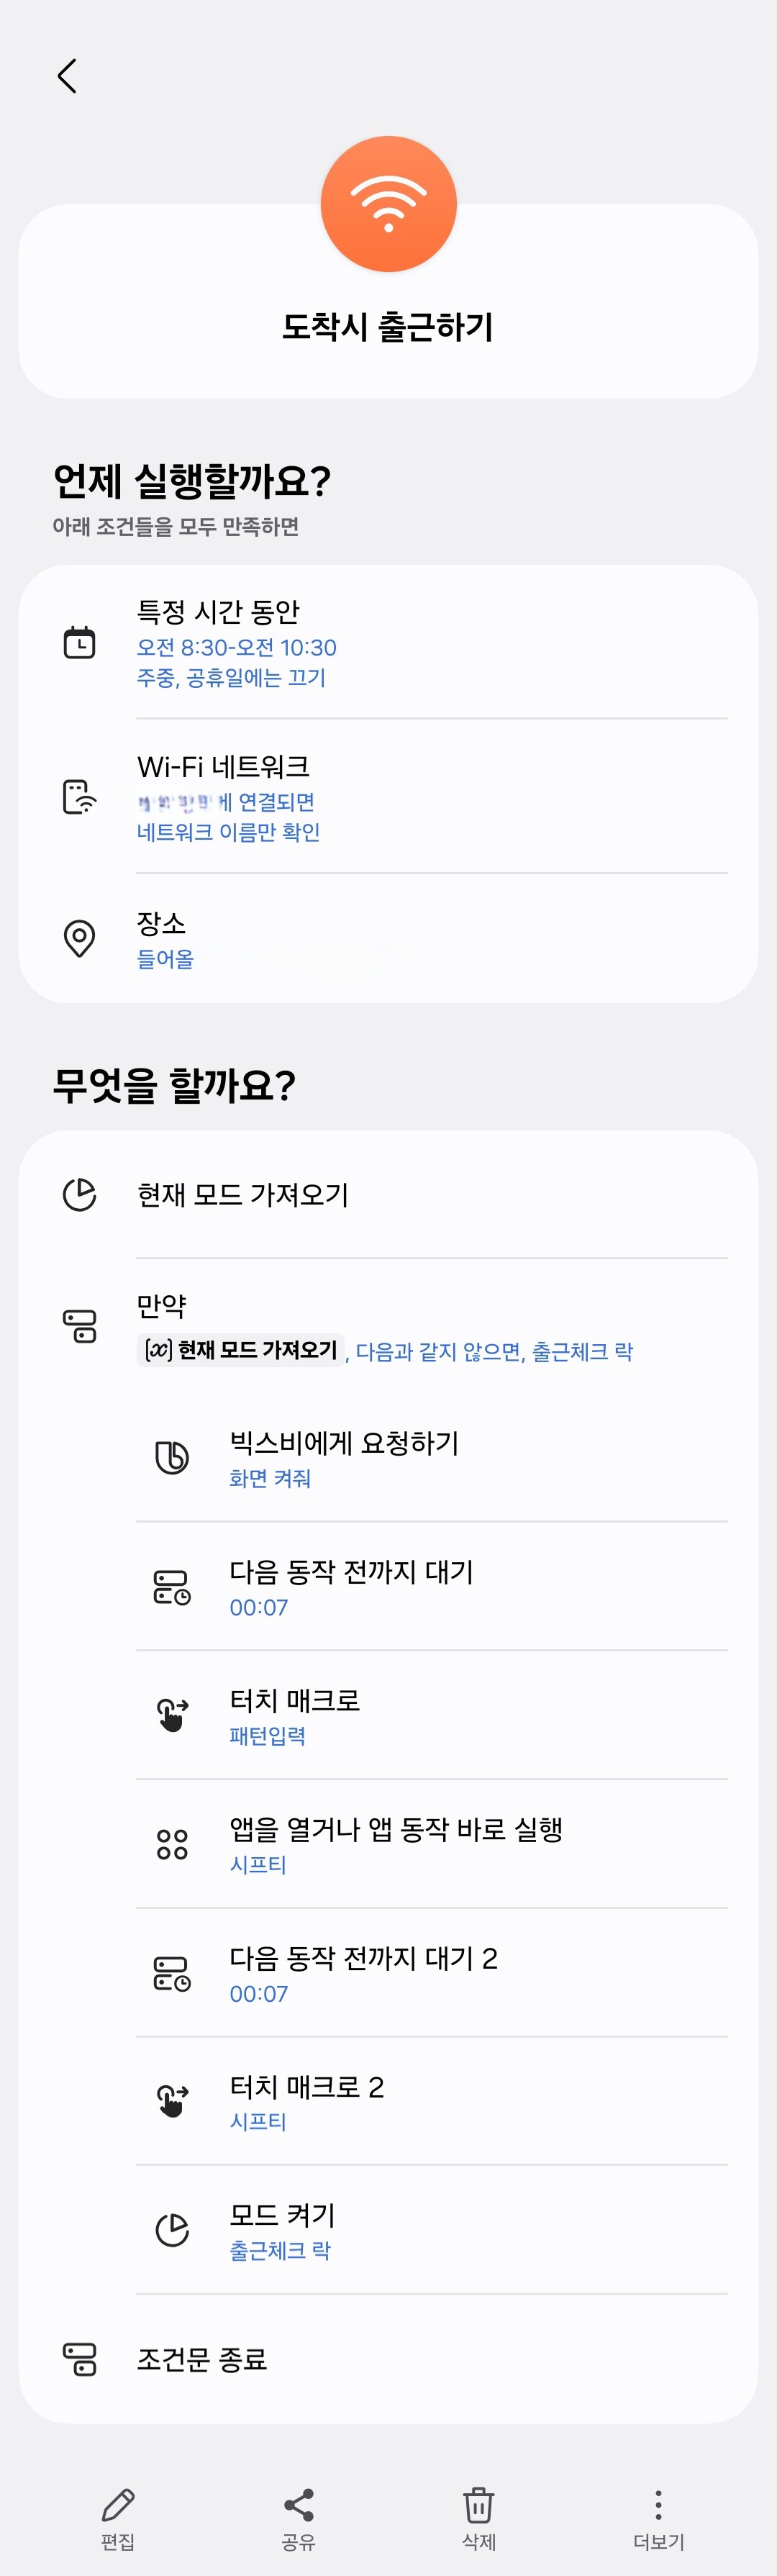This screenshot has width=777, height=2576.
Task: Tap the location pin icon for 장소
Action: (x=79, y=938)
